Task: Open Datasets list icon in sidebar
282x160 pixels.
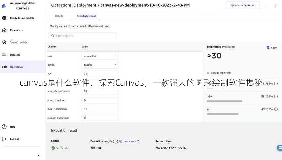Action: [4, 55]
